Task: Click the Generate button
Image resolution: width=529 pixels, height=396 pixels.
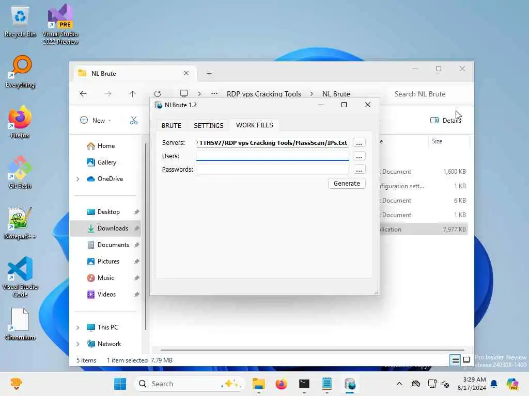Action: (347, 183)
